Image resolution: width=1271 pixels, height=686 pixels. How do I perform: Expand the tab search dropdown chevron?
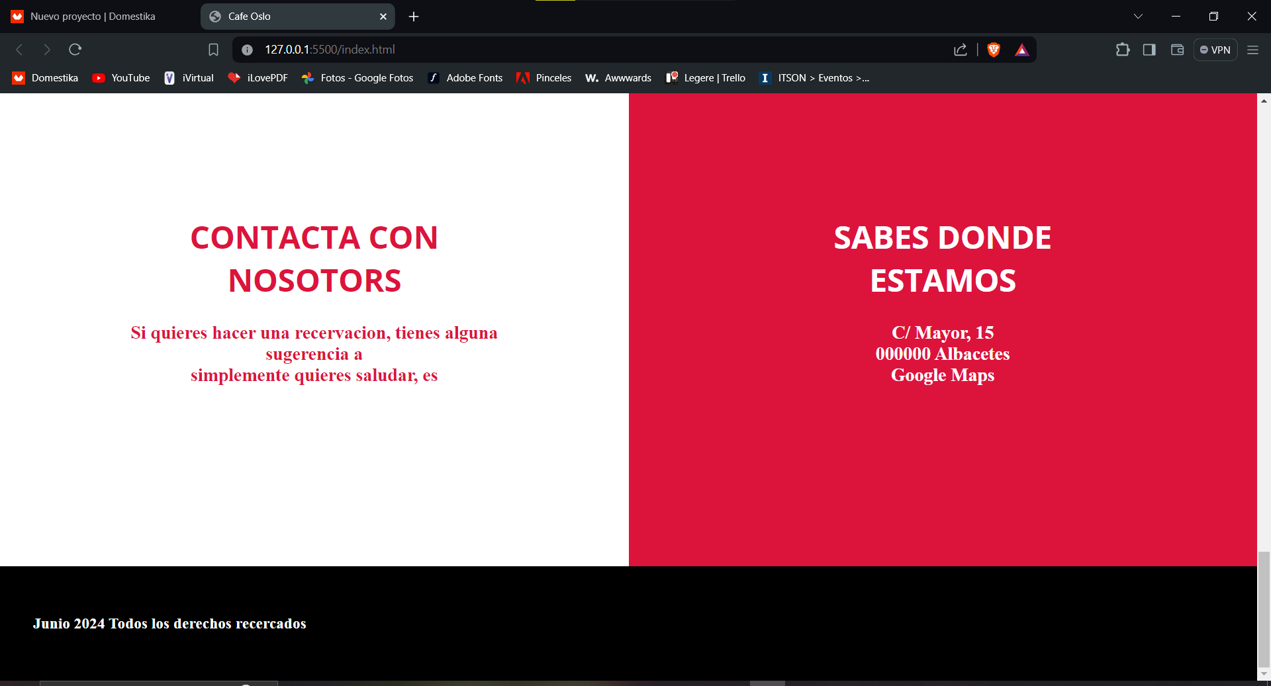point(1138,17)
